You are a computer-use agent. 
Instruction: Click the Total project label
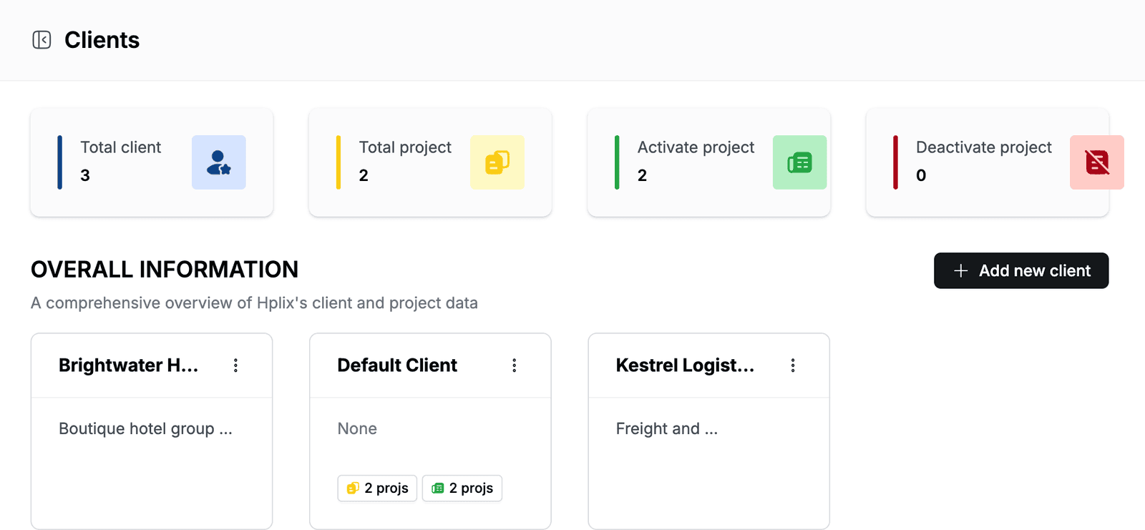tap(405, 147)
